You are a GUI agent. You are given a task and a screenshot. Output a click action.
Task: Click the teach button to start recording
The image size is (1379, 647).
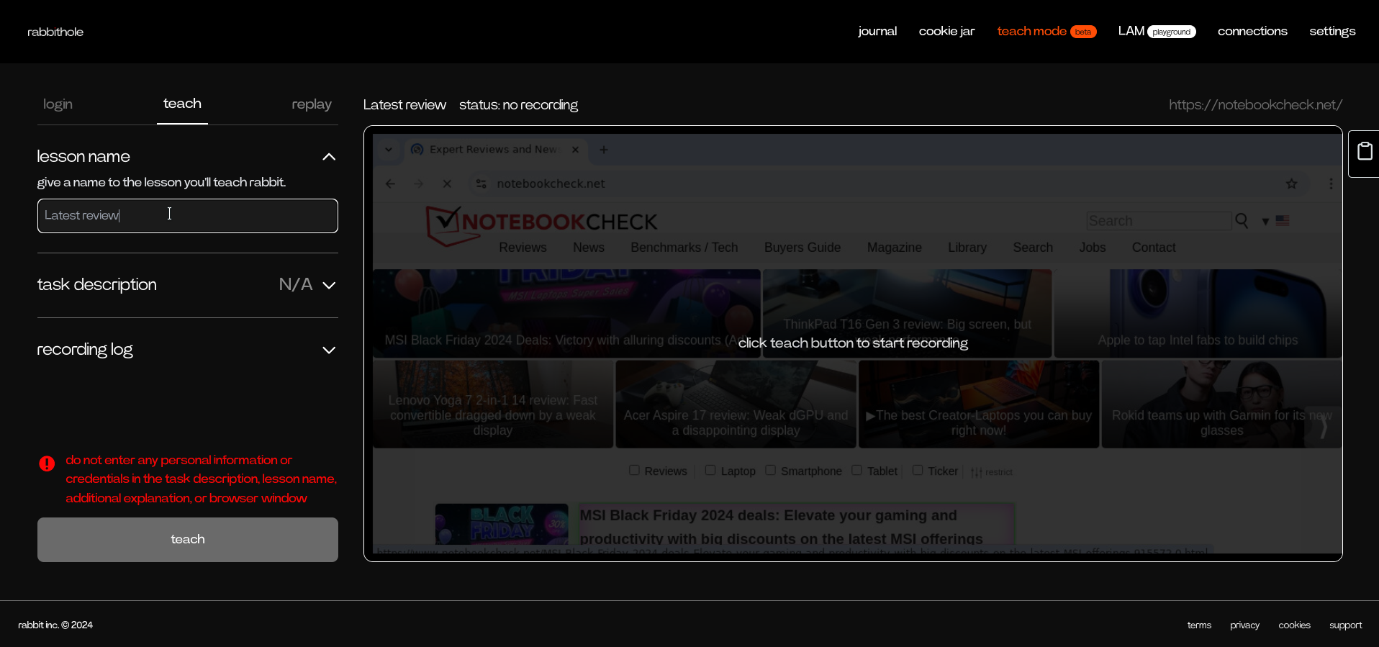tap(188, 540)
